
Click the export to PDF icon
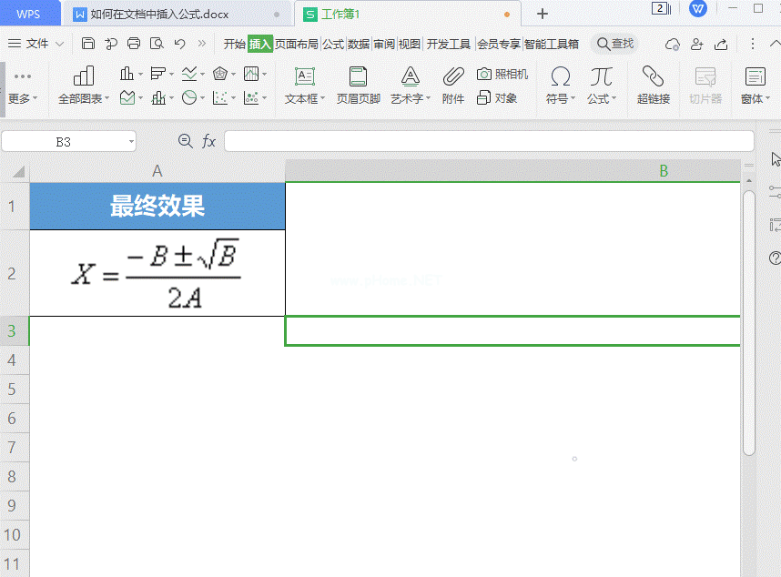point(111,44)
